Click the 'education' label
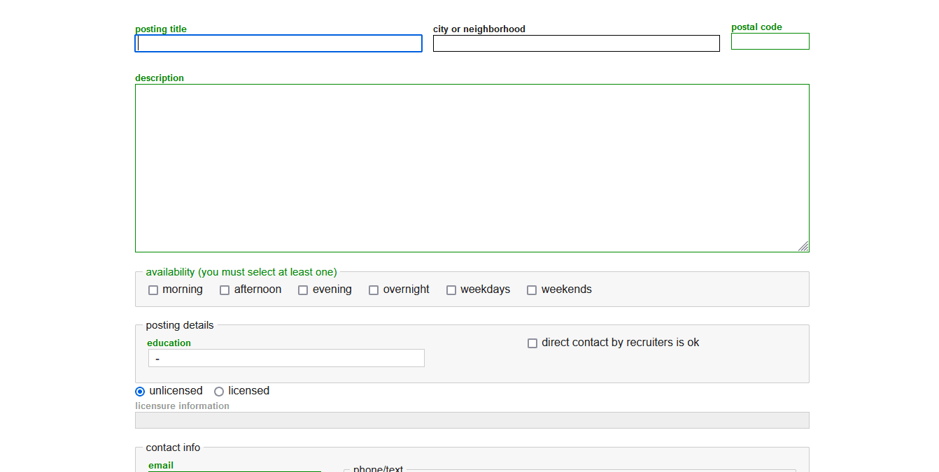This screenshot has height=472, width=939. coord(169,343)
